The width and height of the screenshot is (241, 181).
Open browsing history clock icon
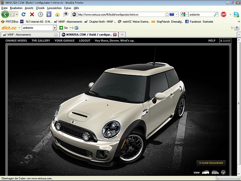click(40, 14)
